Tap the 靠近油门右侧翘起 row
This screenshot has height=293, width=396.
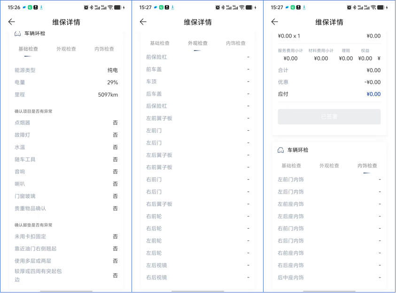pos(66,248)
